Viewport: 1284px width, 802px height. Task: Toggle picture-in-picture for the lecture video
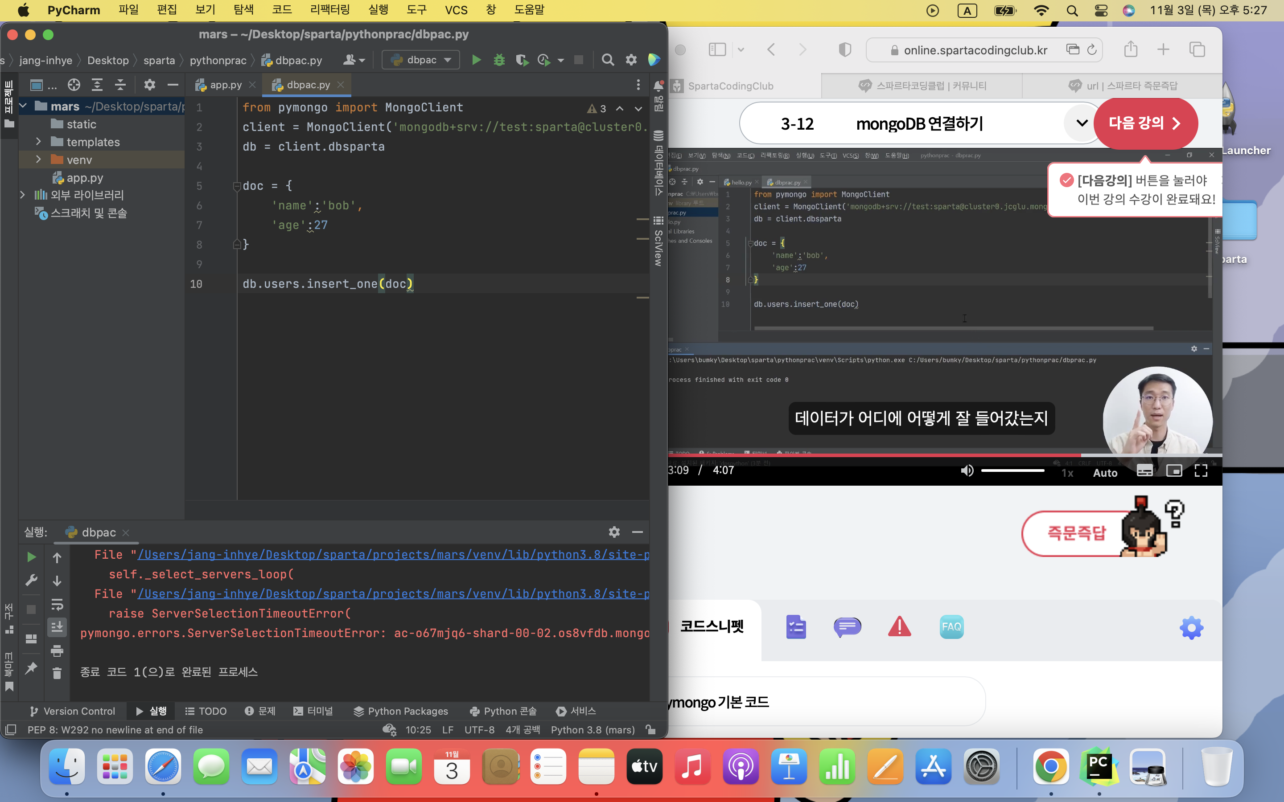pyautogui.click(x=1173, y=471)
